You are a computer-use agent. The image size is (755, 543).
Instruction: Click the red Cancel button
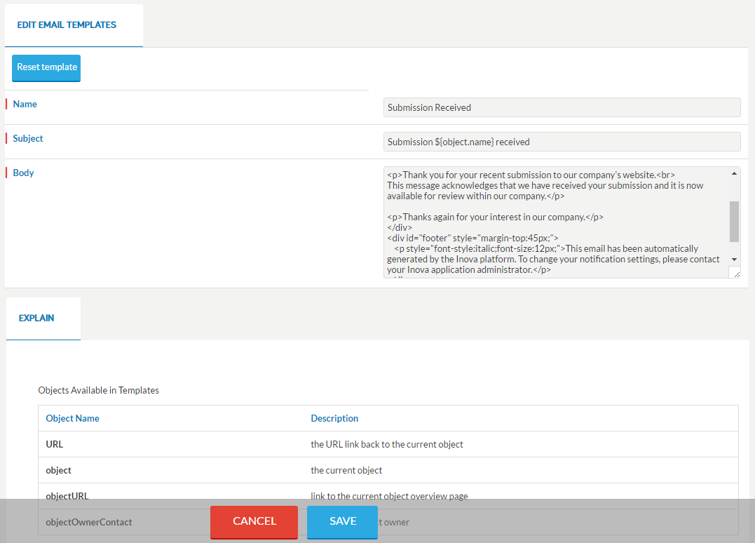click(254, 522)
